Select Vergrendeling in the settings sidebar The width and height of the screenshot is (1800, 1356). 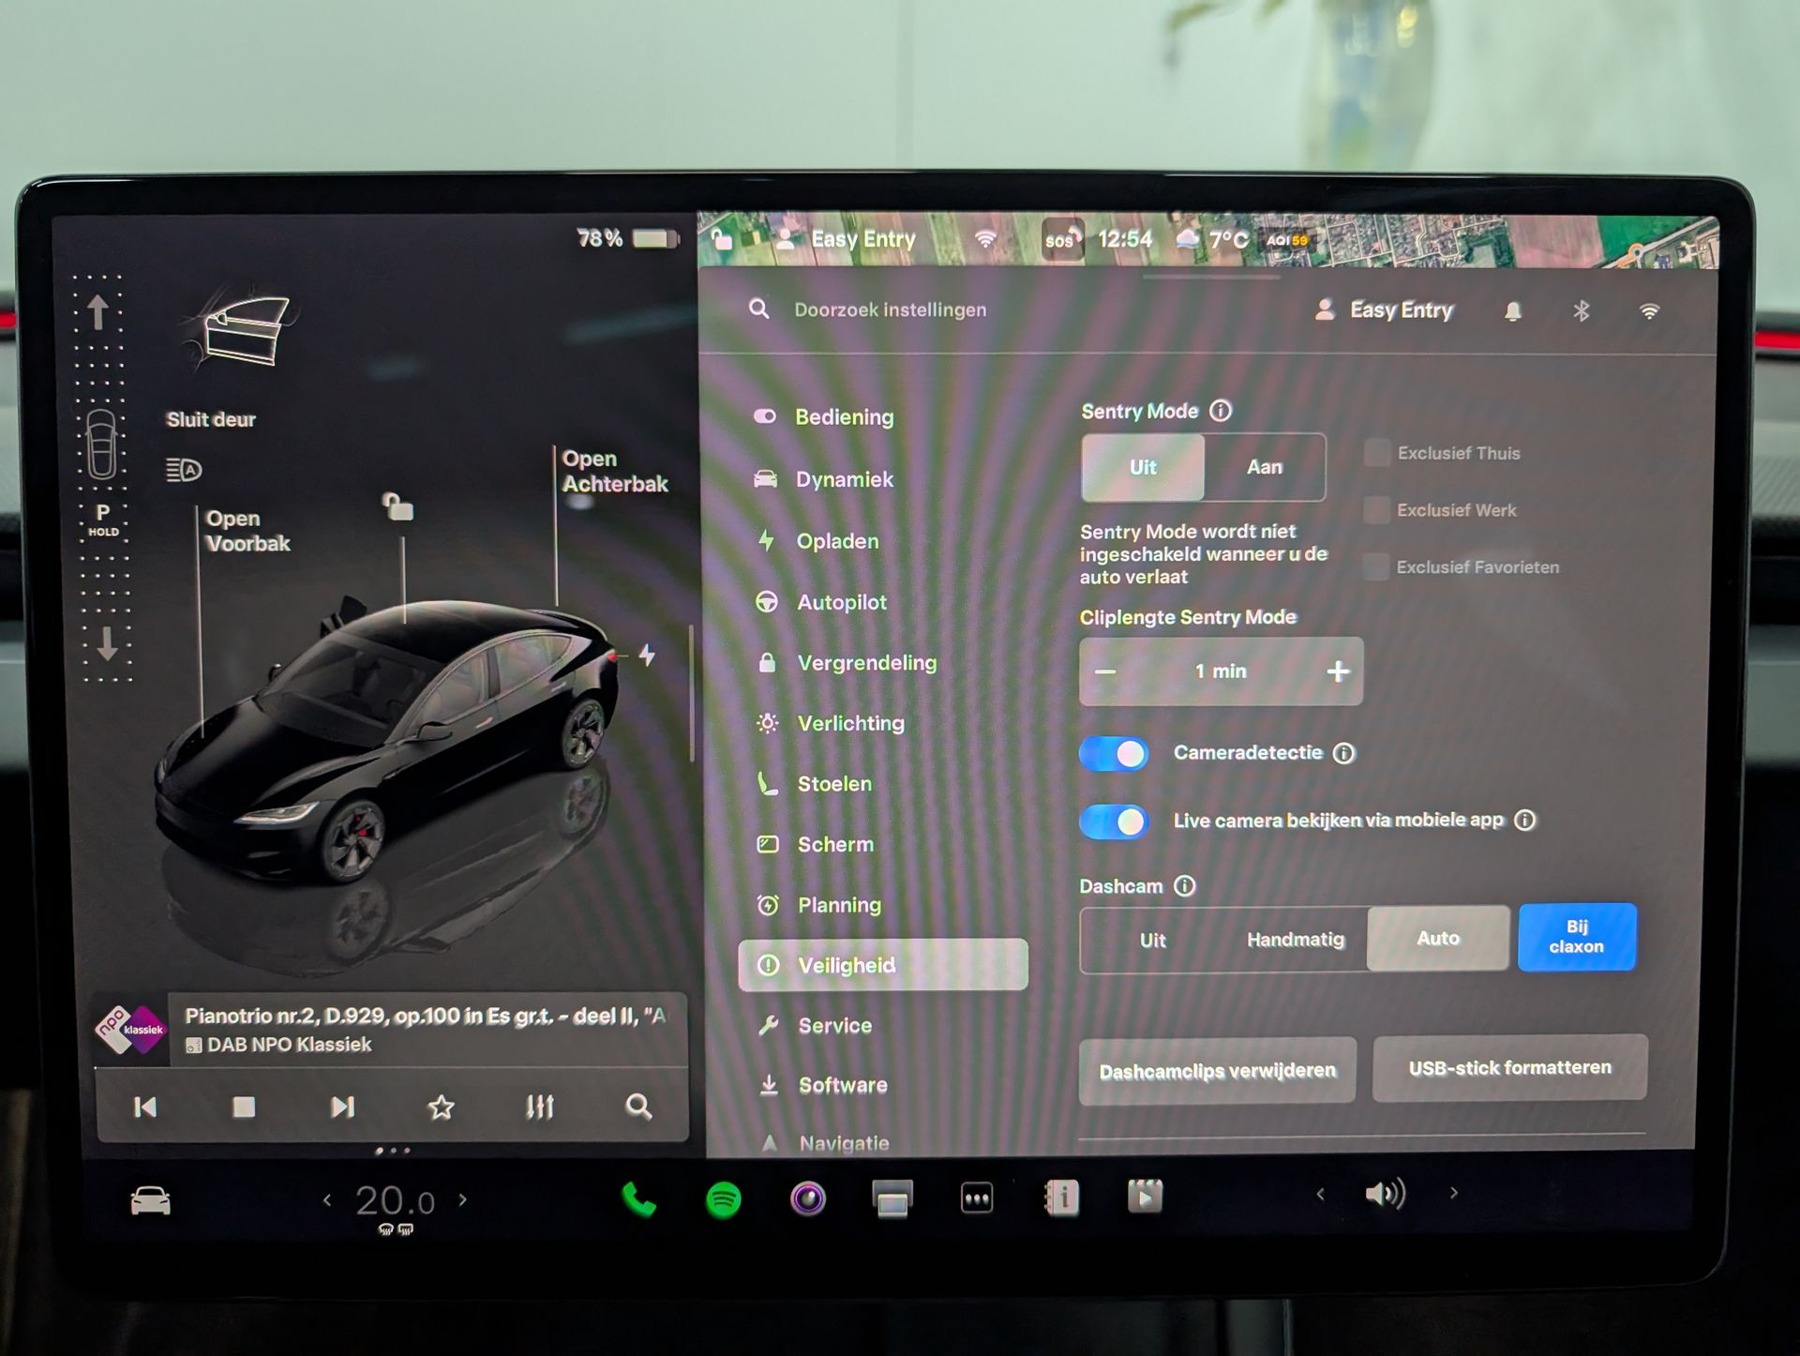pos(865,663)
